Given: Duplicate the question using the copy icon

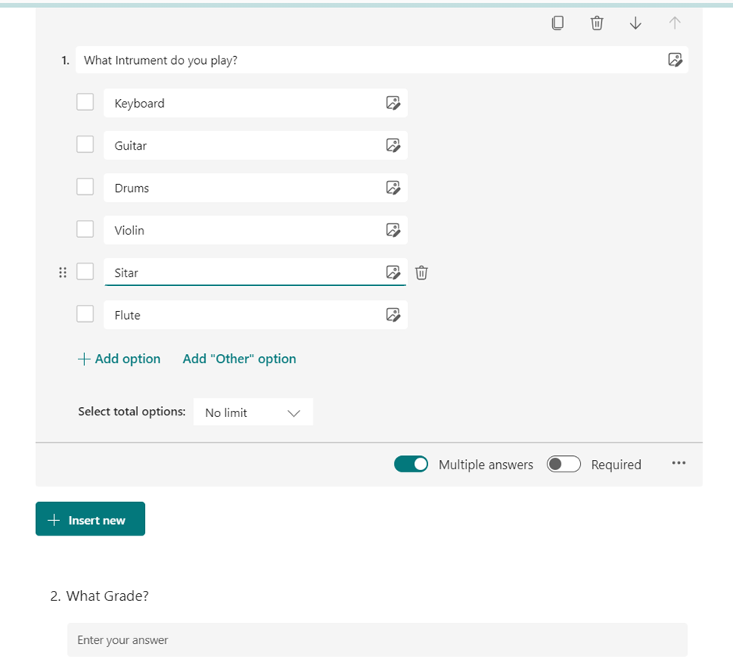Looking at the screenshot, I should coord(558,23).
